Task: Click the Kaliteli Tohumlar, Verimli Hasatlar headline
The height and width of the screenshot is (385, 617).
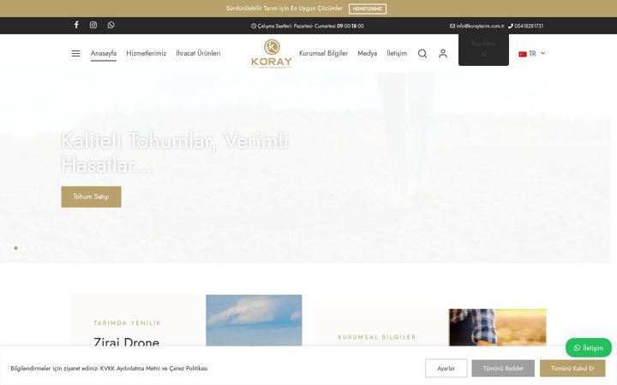Action: click(x=176, y=152)
